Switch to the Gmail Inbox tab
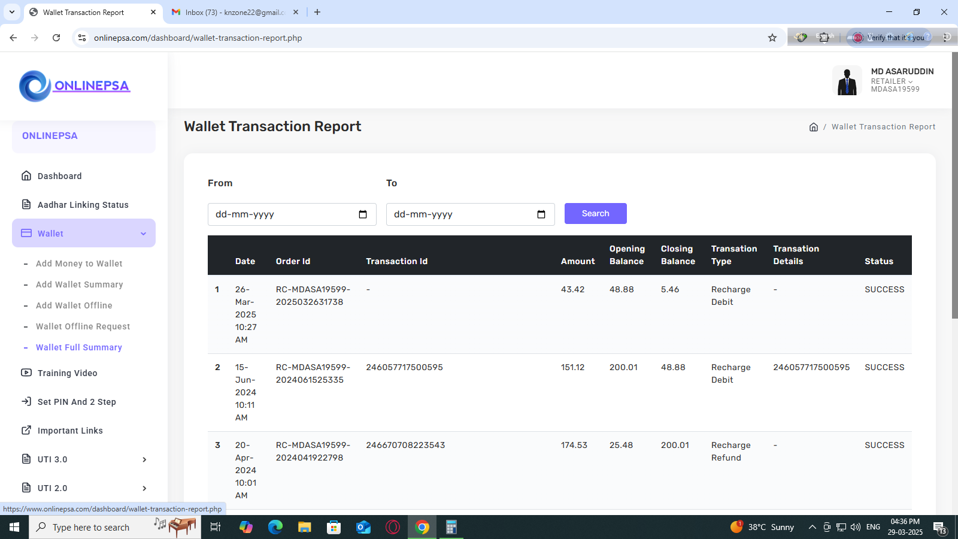958x539 pixels. coord(235,12)
